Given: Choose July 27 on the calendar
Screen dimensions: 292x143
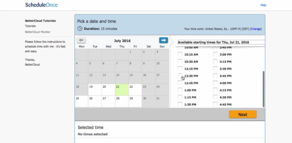Looking at the screenshot, I should 108,101.
